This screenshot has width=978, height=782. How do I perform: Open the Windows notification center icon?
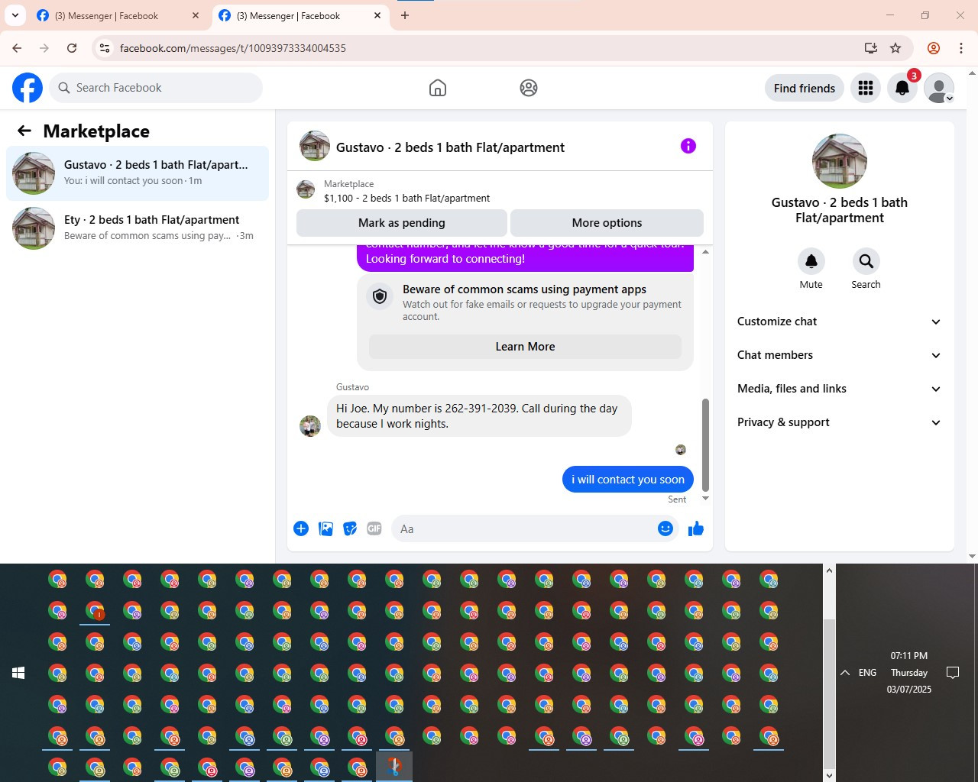tap(953, 673)
